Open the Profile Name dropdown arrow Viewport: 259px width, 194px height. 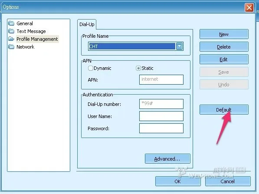point(179,46)
